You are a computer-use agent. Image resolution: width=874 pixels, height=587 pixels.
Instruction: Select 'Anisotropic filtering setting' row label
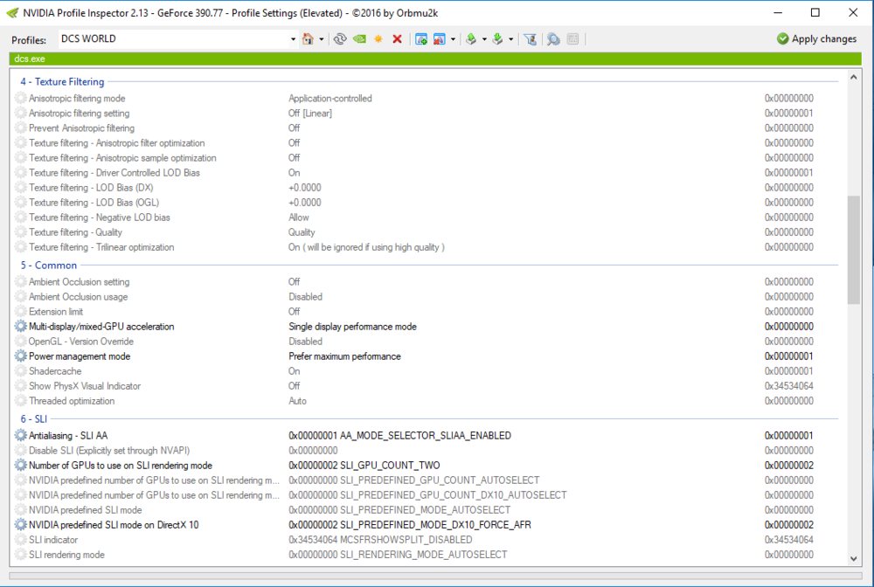pyautogui.click(x=80, y=113)
